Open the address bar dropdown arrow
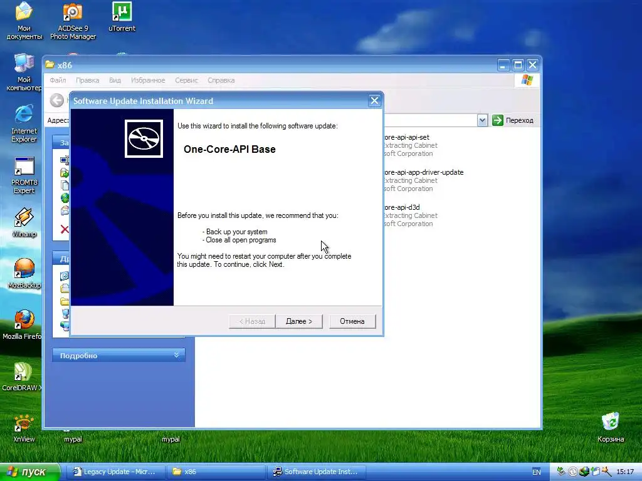The image size is (642, 481). point(482,120)
